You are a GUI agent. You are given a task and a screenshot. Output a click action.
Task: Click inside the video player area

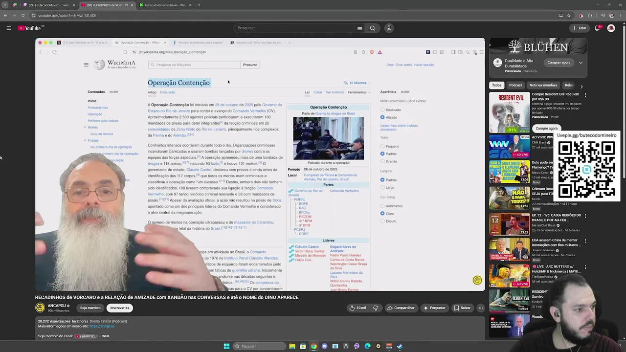(x=260, y=164)
